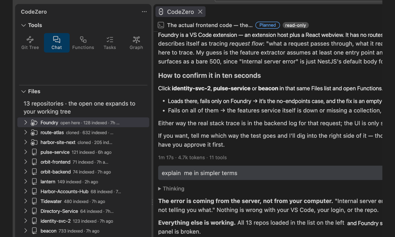Viewport: 395px width, 237px height.
Task: Click terminal icon beside the conversation title
Action: [x=161, y=25]
